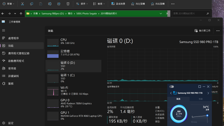Click the Explorer up-one-level arrow
The height and width of the screenshot is (126, 224).
coord(21,14)
